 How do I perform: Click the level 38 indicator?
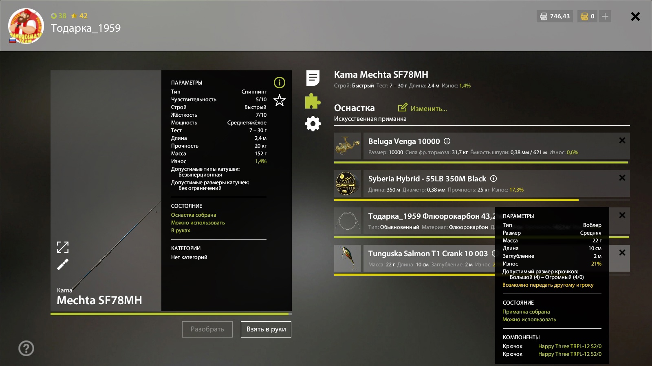[x=59, y=16]
